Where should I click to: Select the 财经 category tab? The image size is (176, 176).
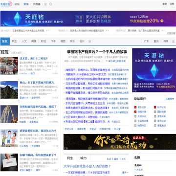[44, 42]
